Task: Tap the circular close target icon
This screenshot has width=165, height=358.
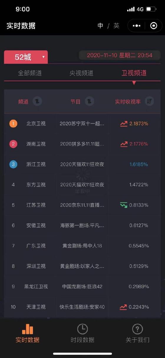Action: (154, 26)
